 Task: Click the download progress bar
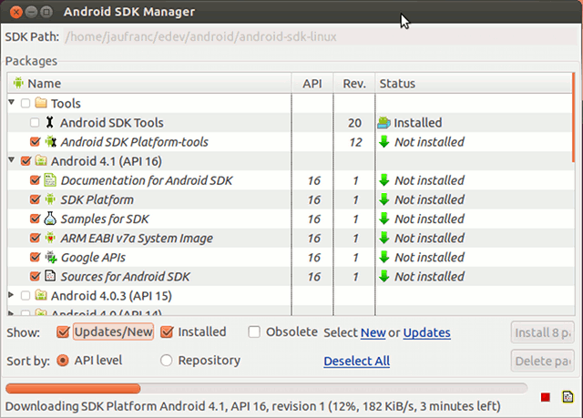pyautogui.click(x=267, y=389)
